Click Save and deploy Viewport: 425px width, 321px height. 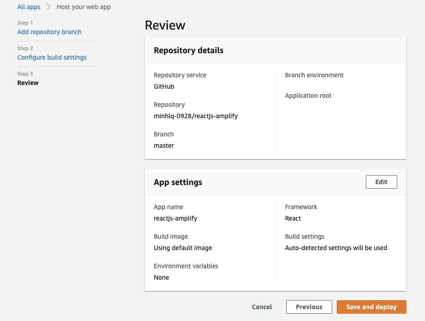(x=371, y=307)
